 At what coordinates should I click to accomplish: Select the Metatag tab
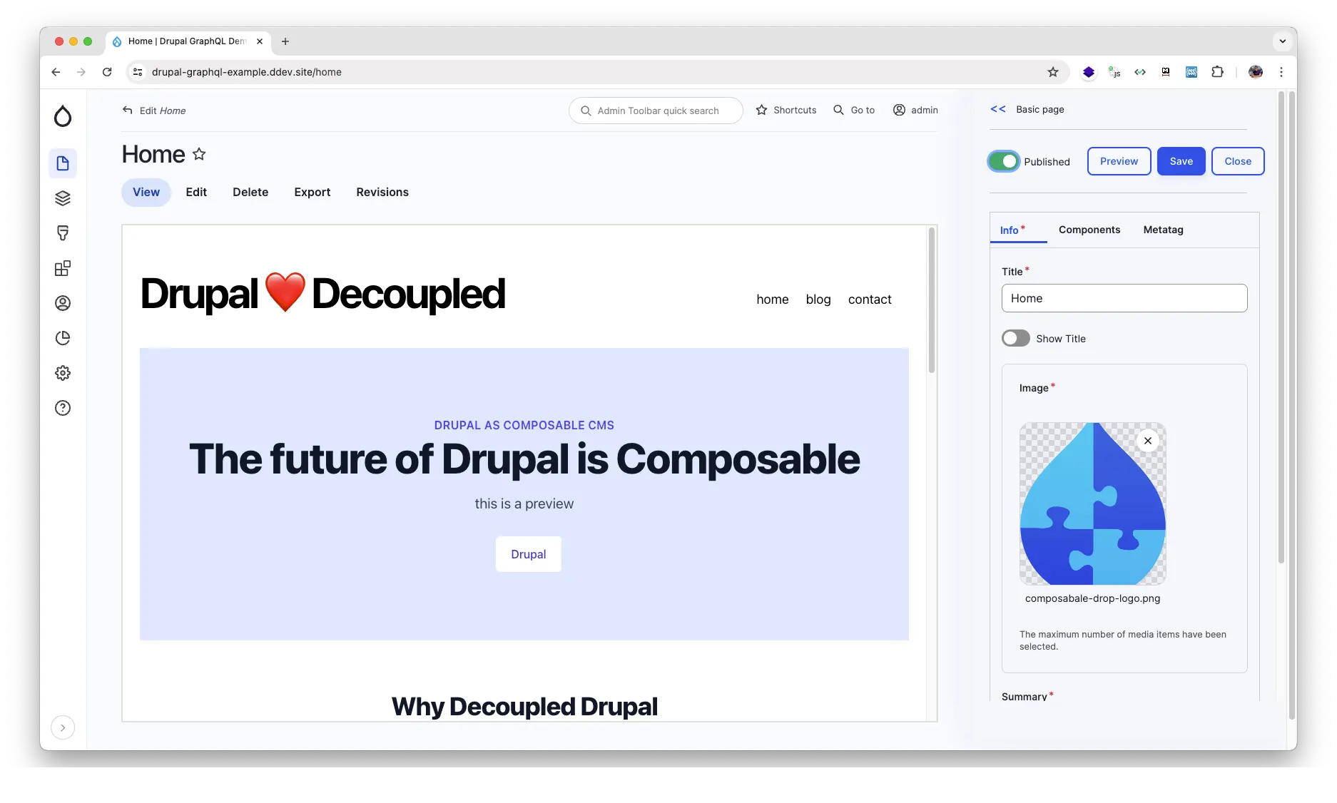coord(1163,230)
